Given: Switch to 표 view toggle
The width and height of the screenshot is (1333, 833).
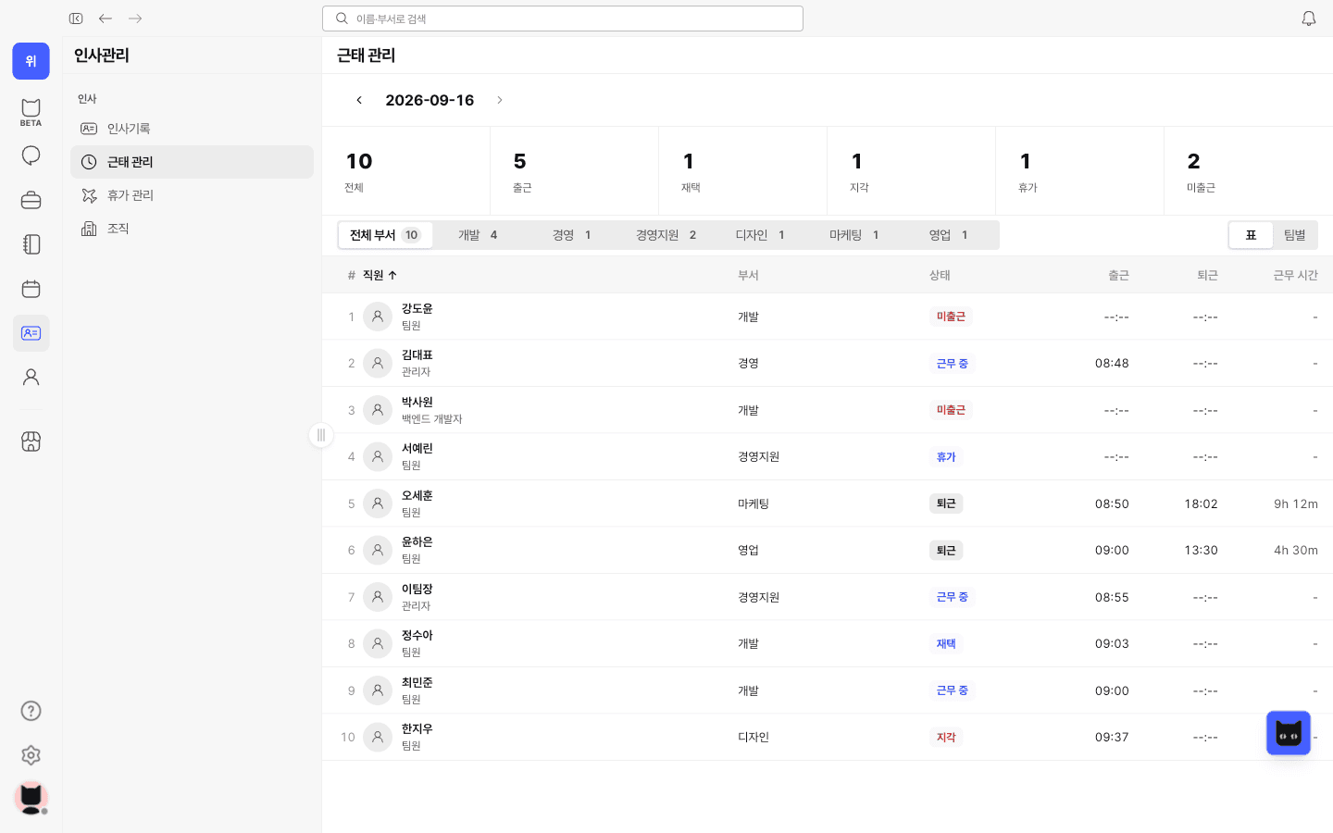Looking at the screenshot, I should (1251, 235).
